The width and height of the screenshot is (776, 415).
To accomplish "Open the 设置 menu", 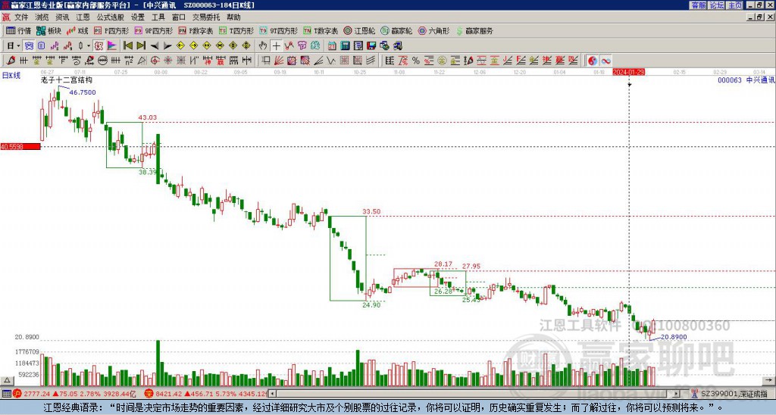I will pos(138,17).
